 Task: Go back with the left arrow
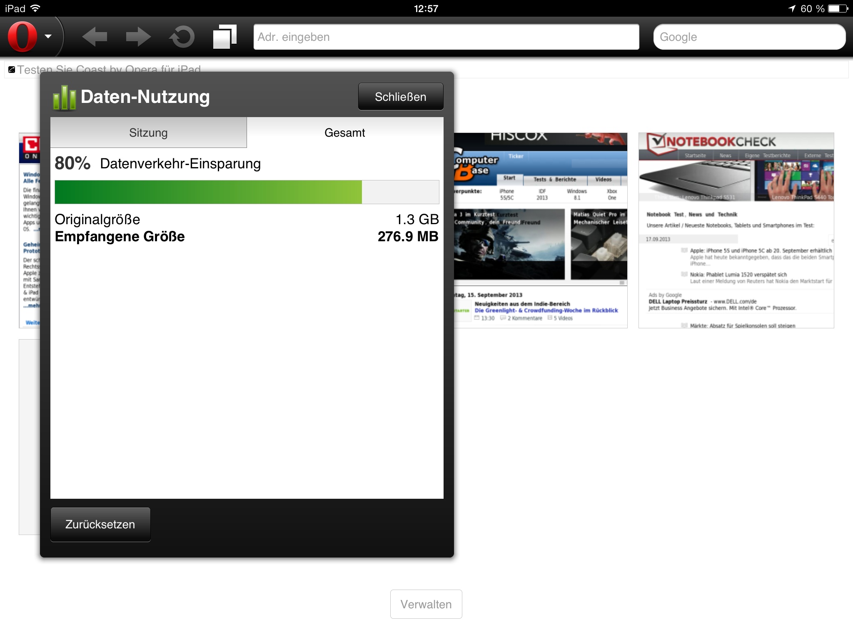tap(95, 37)
